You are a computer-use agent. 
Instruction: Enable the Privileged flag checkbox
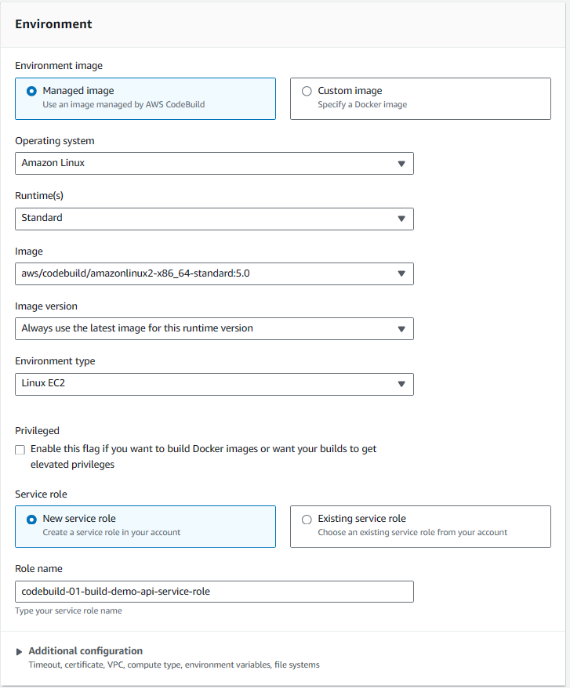coord(20,449)
